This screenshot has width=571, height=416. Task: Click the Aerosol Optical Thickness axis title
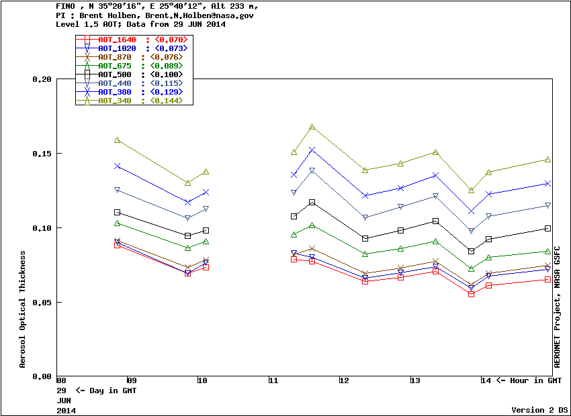23,309
